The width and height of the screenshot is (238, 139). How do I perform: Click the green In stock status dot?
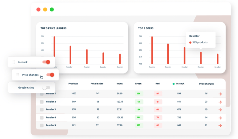[x=173, y=84]
